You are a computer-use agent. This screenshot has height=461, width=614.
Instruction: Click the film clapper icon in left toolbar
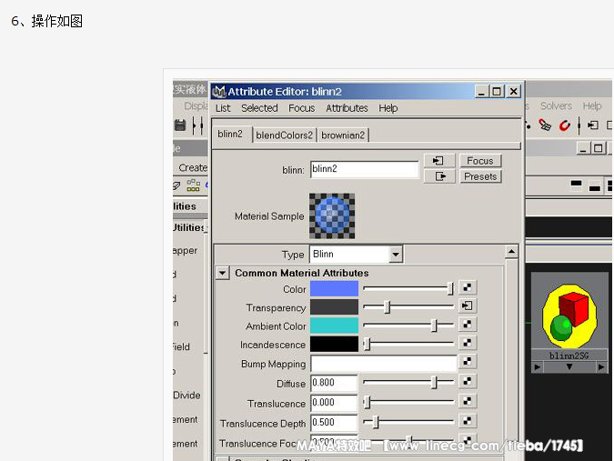[x=180, y=125]
